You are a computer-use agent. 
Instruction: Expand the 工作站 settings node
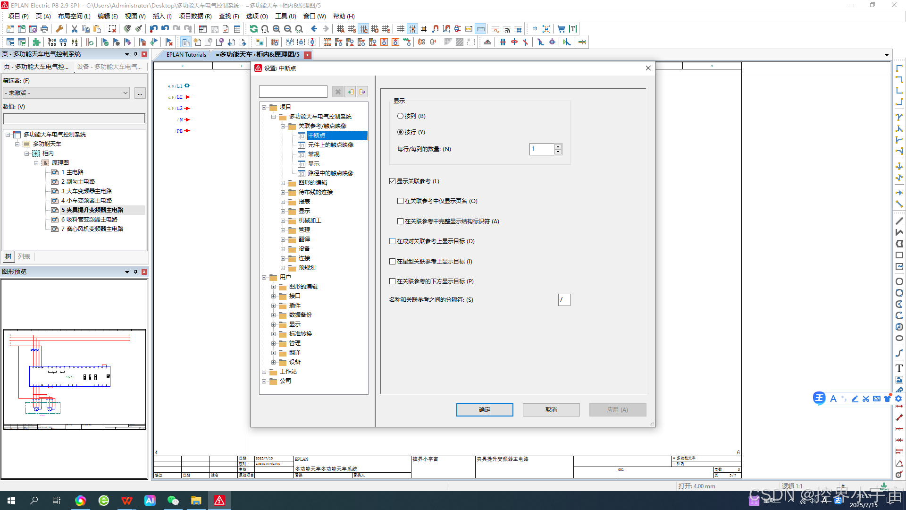coord(264,372)
